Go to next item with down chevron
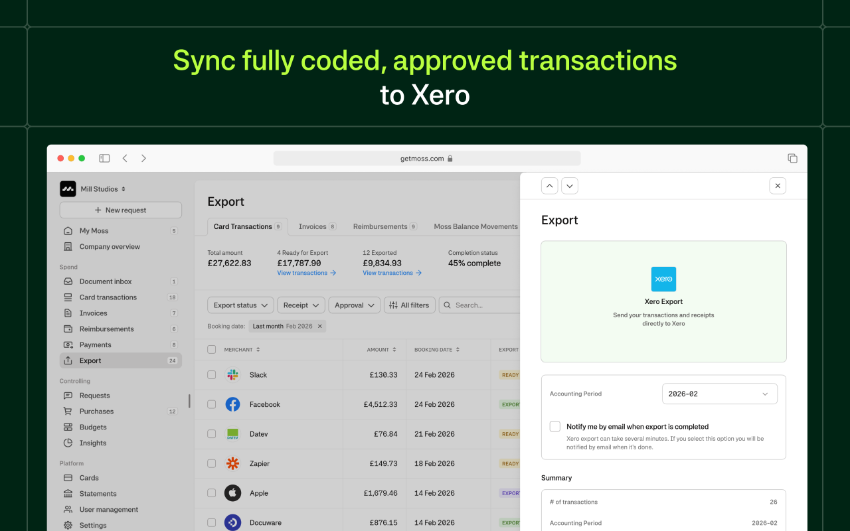This screenshot has width=850, height=531. 570,186
